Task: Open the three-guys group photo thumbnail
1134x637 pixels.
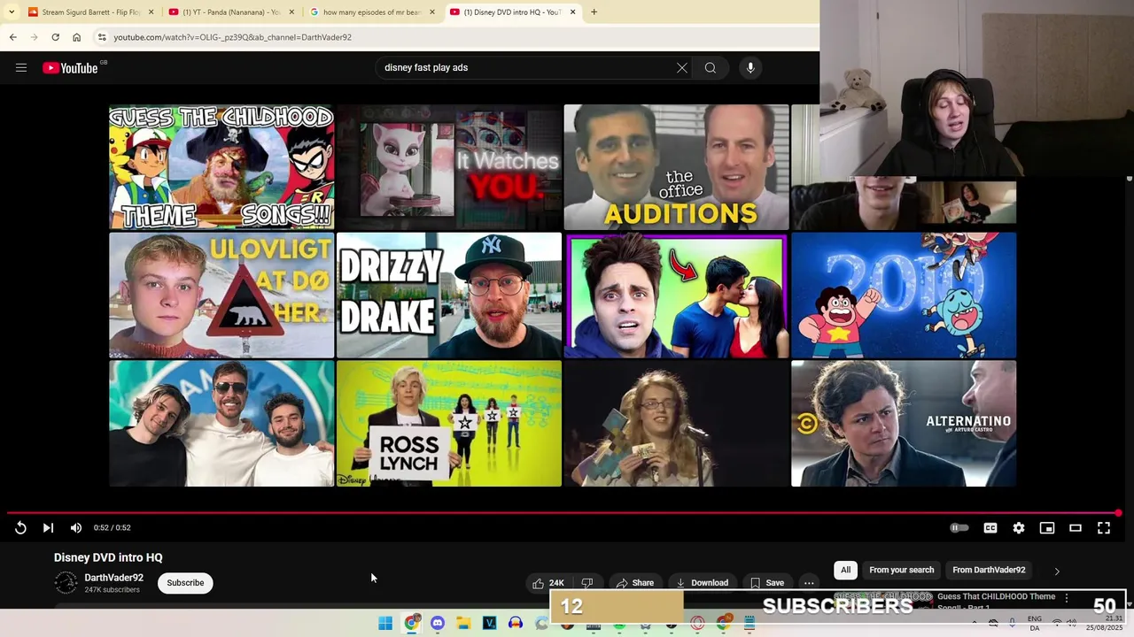Action: point(221,424)
